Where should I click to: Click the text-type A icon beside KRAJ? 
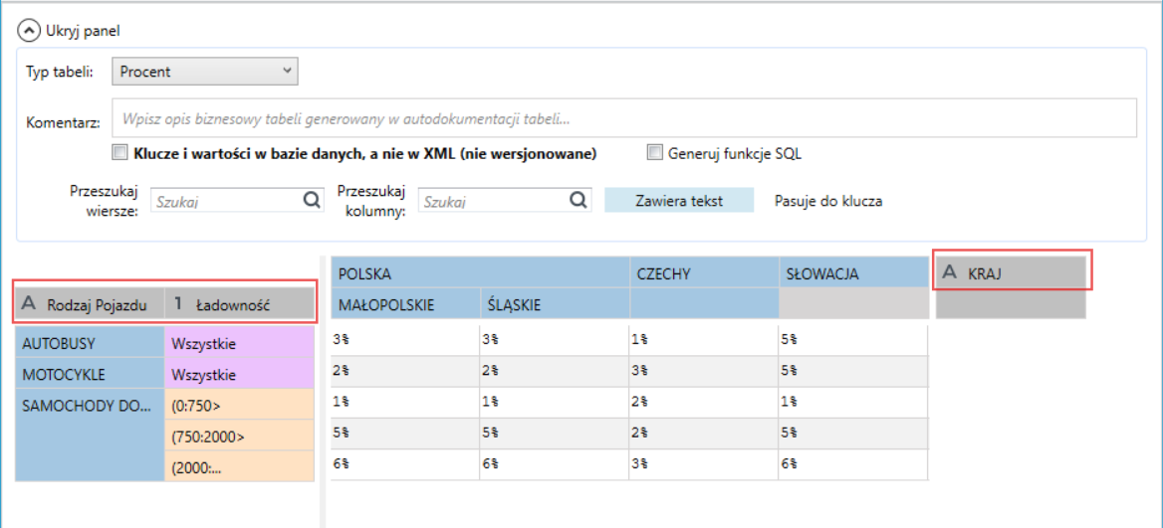(x=949, y=271)
